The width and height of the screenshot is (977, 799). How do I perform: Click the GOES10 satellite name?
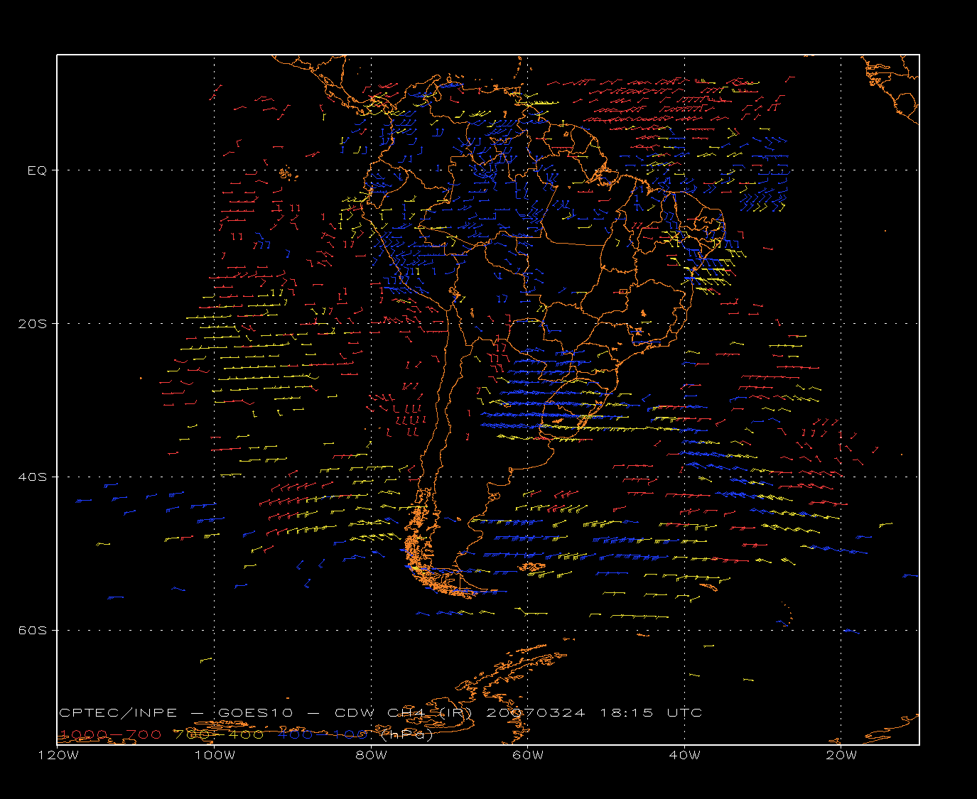pos(255,713)
